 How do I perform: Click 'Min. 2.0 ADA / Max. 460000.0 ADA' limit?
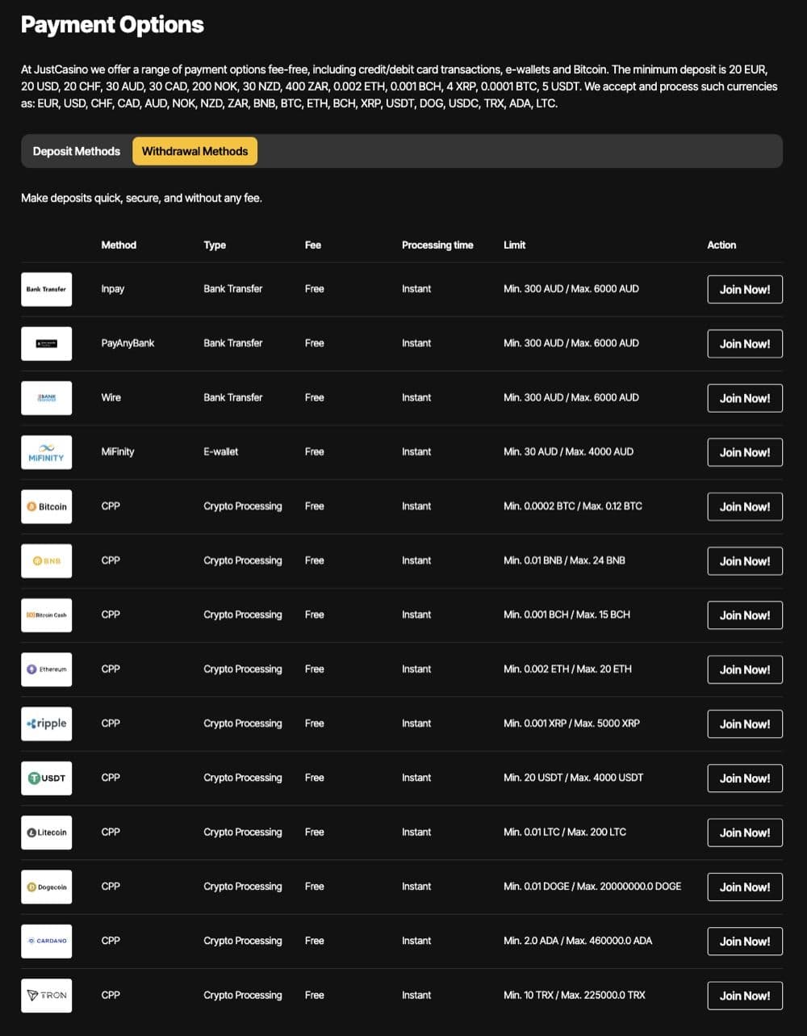click(578, 941)
